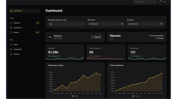Click the Products lightning bolt icon
The height and width of the screenshot is (99, 177).
tap(11, 23)
